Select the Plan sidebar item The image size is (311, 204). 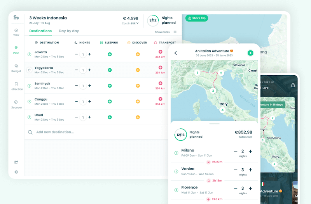[x=16, y=50]
